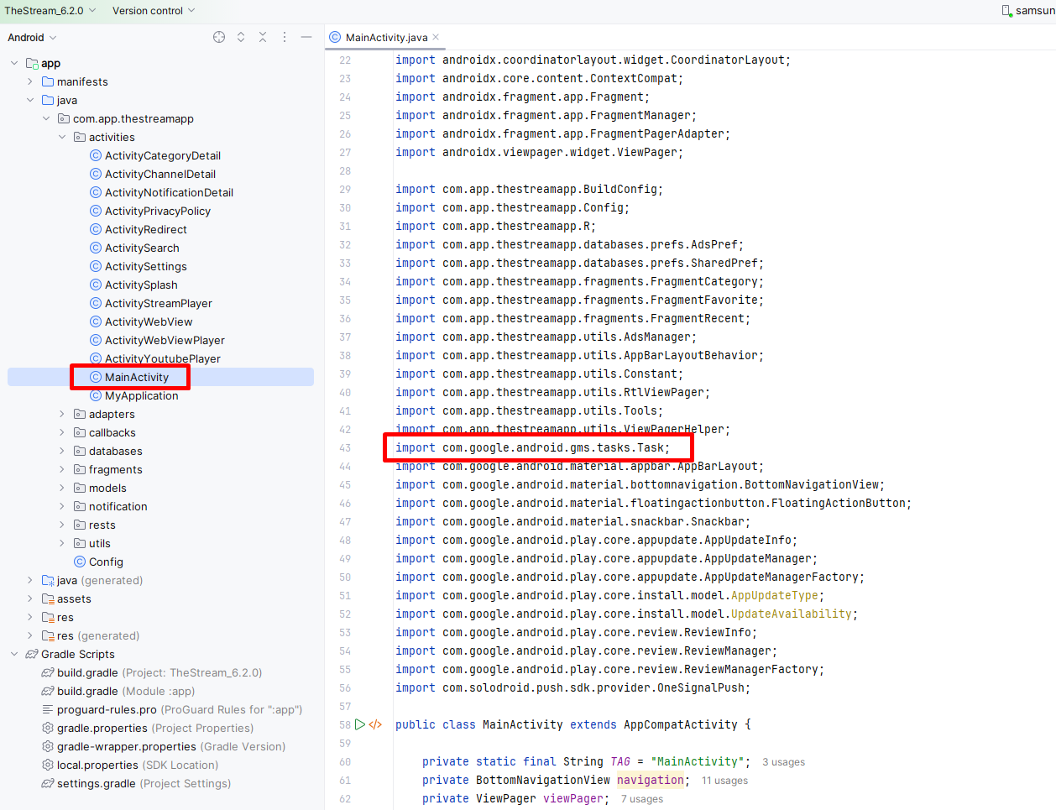The width and height of the screenshot is (1056, 810).
Task: Collapse the java source folder
Action: [x=30, y=100]
